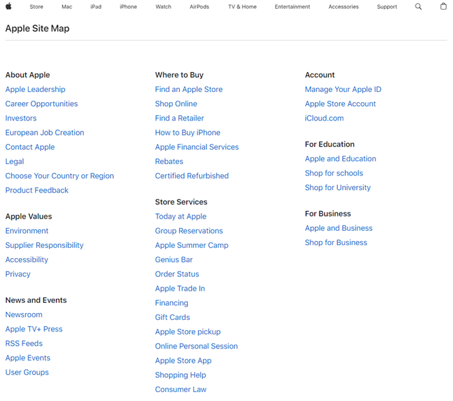This screenshot has height=401, width=453.
Task: Open Today at Apple link
Action: tap(181, 216)
